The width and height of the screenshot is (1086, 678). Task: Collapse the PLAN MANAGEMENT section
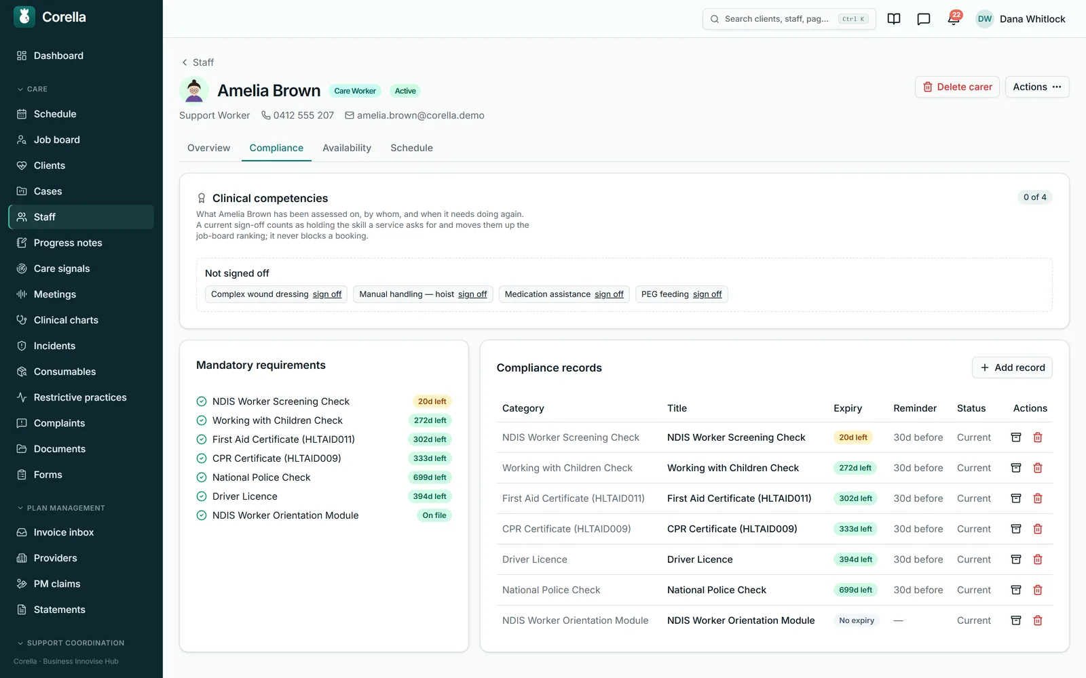[61, 508]
